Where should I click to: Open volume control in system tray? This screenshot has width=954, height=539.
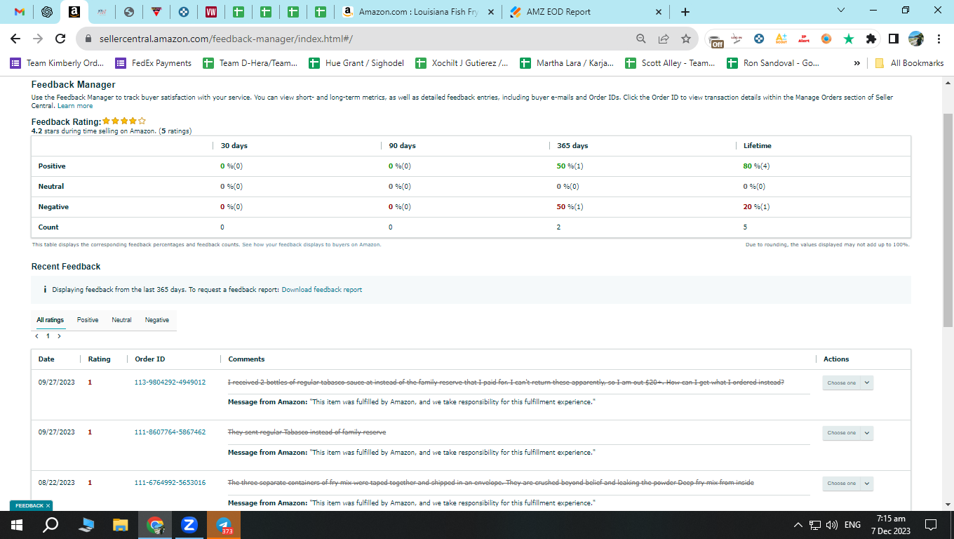click(832, 525)
